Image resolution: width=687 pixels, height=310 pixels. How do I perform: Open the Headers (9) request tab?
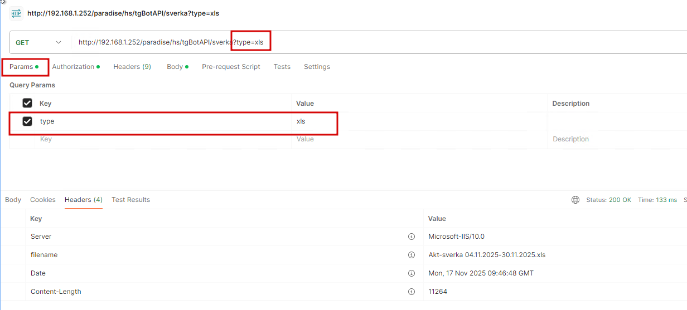click(x=132, y=67)
